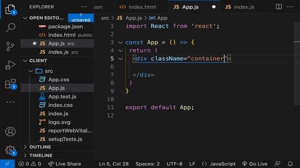The height and width of the screenshot is (168, 300).
Task: Open the Search view icon
Action: pyautogui.click(x=10, y=28)
